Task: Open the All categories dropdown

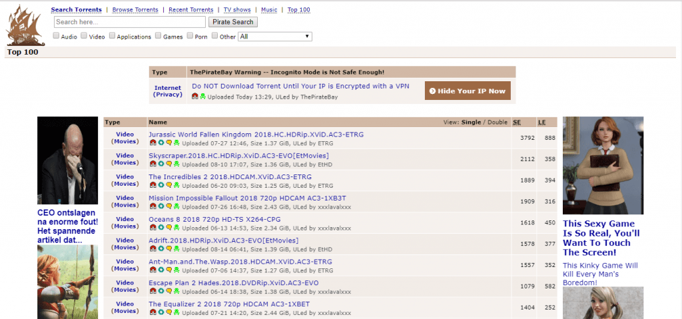Action: pyautogui.click(x=275, y=37)
